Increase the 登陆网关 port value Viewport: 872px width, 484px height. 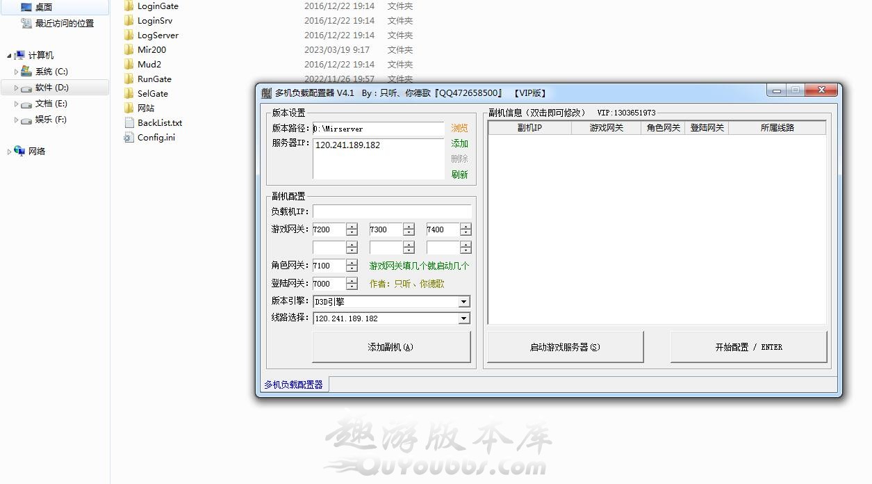click(352, 280)
